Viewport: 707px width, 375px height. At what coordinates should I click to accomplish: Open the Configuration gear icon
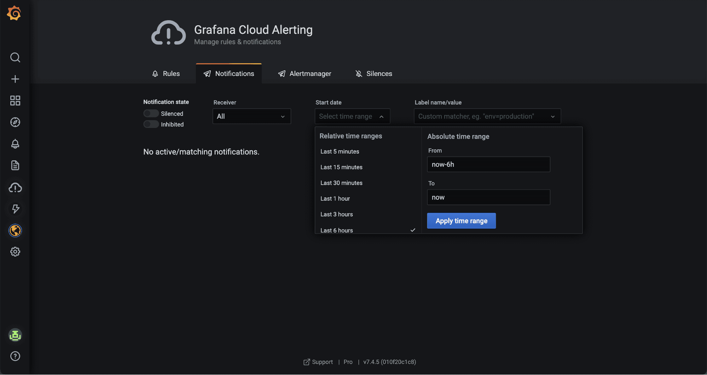click(15, 252)
